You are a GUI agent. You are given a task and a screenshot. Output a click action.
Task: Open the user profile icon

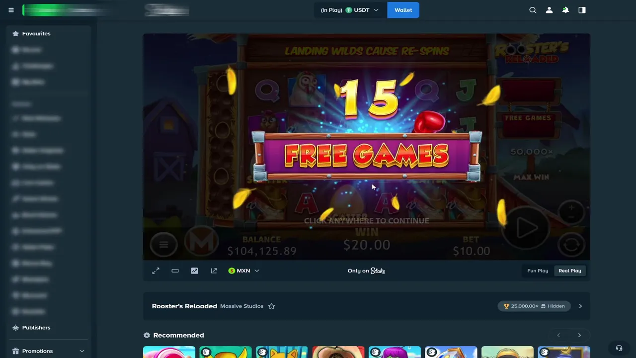point(549,10)
